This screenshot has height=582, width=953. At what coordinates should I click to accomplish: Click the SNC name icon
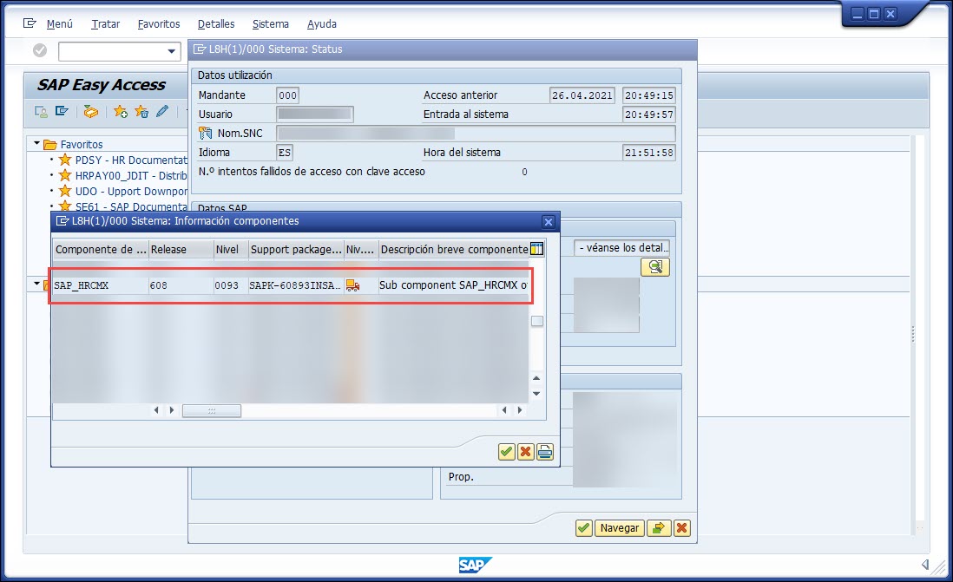click(x=206, y=133)
